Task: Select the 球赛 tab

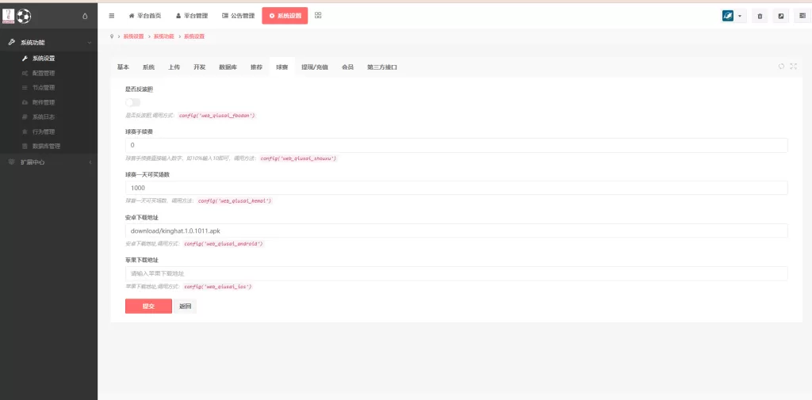Action: [282, 67]
